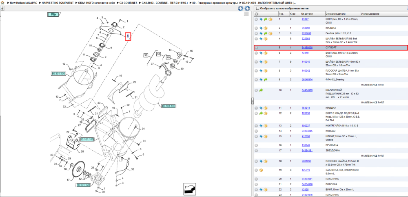
Task: Toggle selection circle for row 5 СУППОРТ
Action: click(256, 48)
